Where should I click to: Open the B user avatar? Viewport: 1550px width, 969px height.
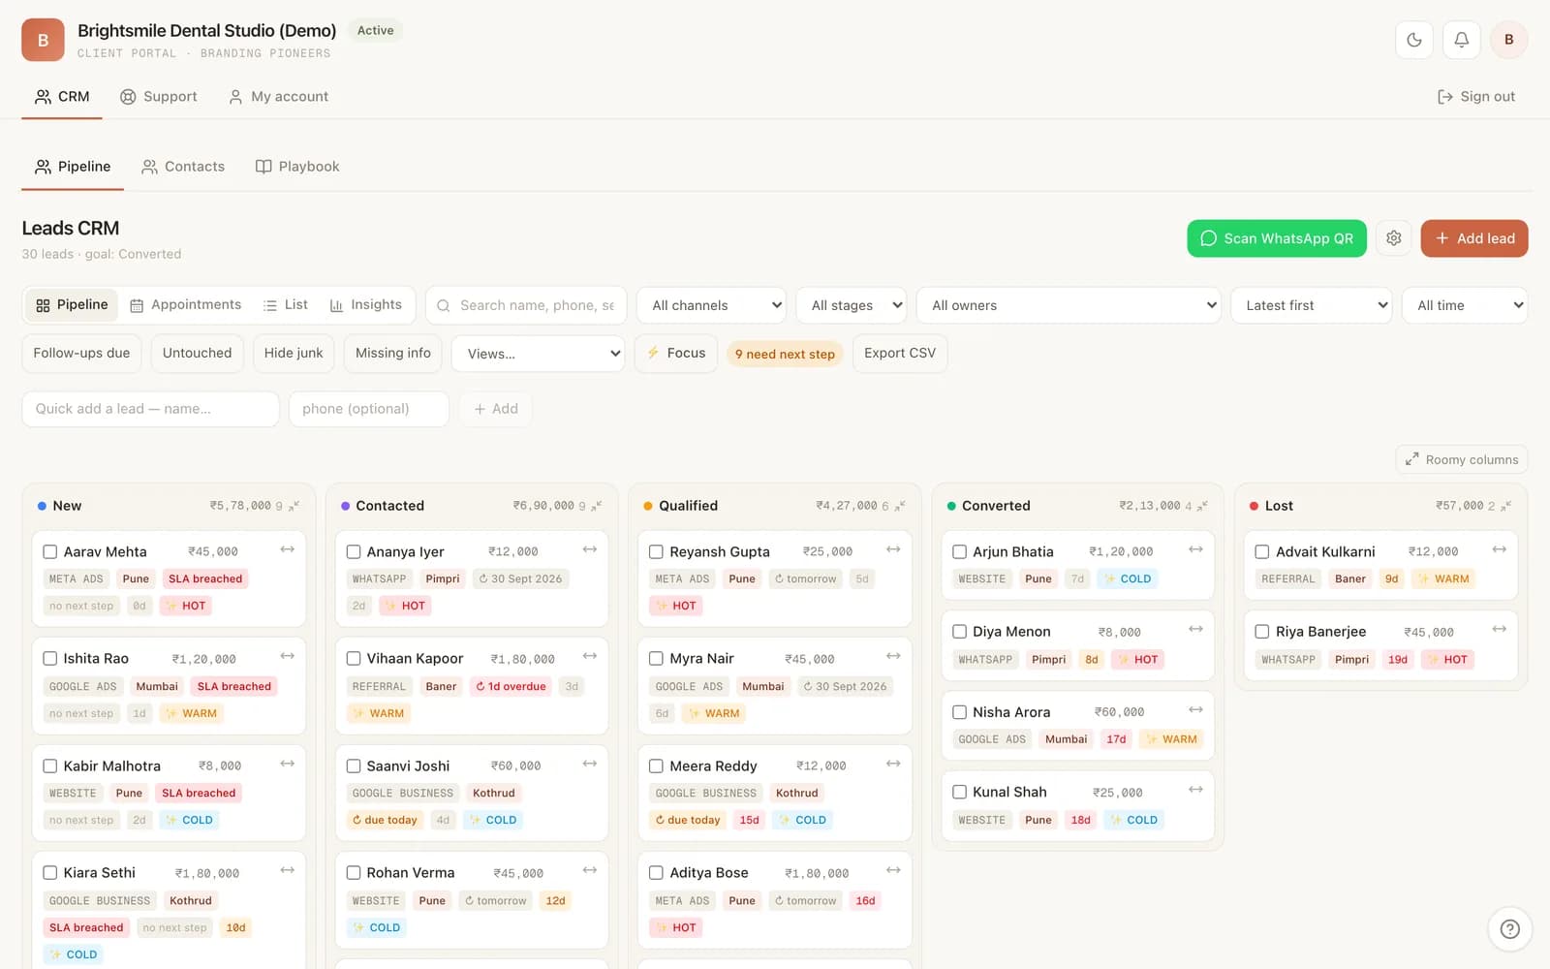click(x=1508, y=40)
